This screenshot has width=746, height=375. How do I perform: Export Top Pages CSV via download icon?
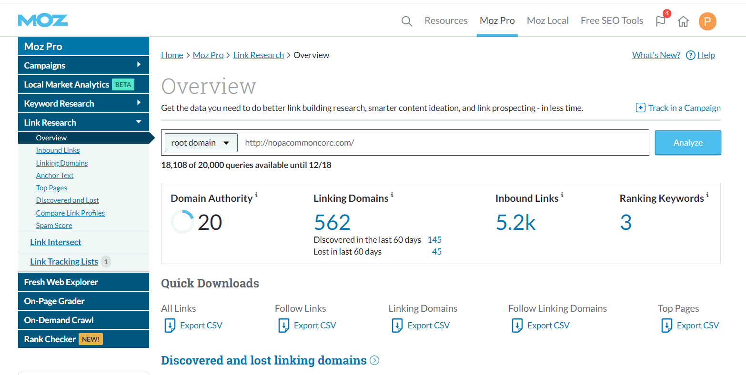point(667,326)
